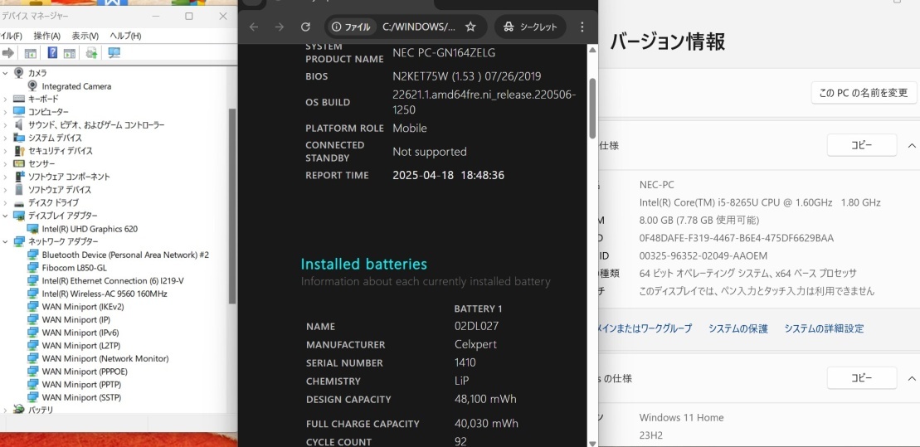Go forward in the browser
Image resolution: width=920 pixels, height=447 pixels.
[x=280, y=27]
